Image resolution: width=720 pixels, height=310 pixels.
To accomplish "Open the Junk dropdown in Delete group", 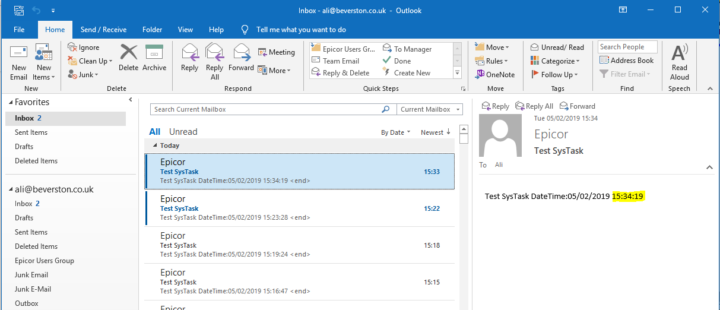I will [x=83, y=74].
